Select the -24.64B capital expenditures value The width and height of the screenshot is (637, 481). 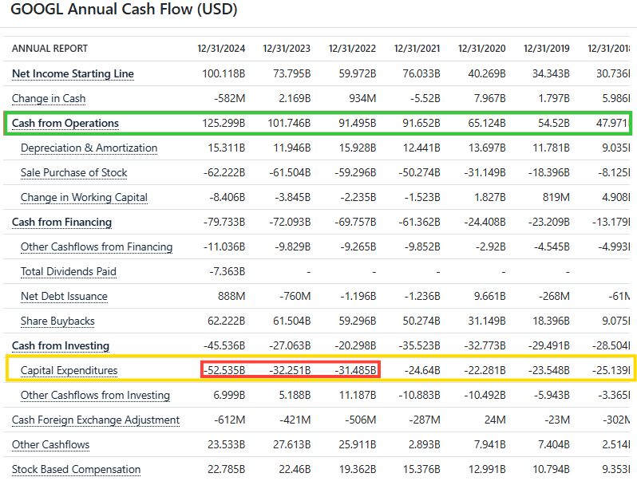(422, 371)
